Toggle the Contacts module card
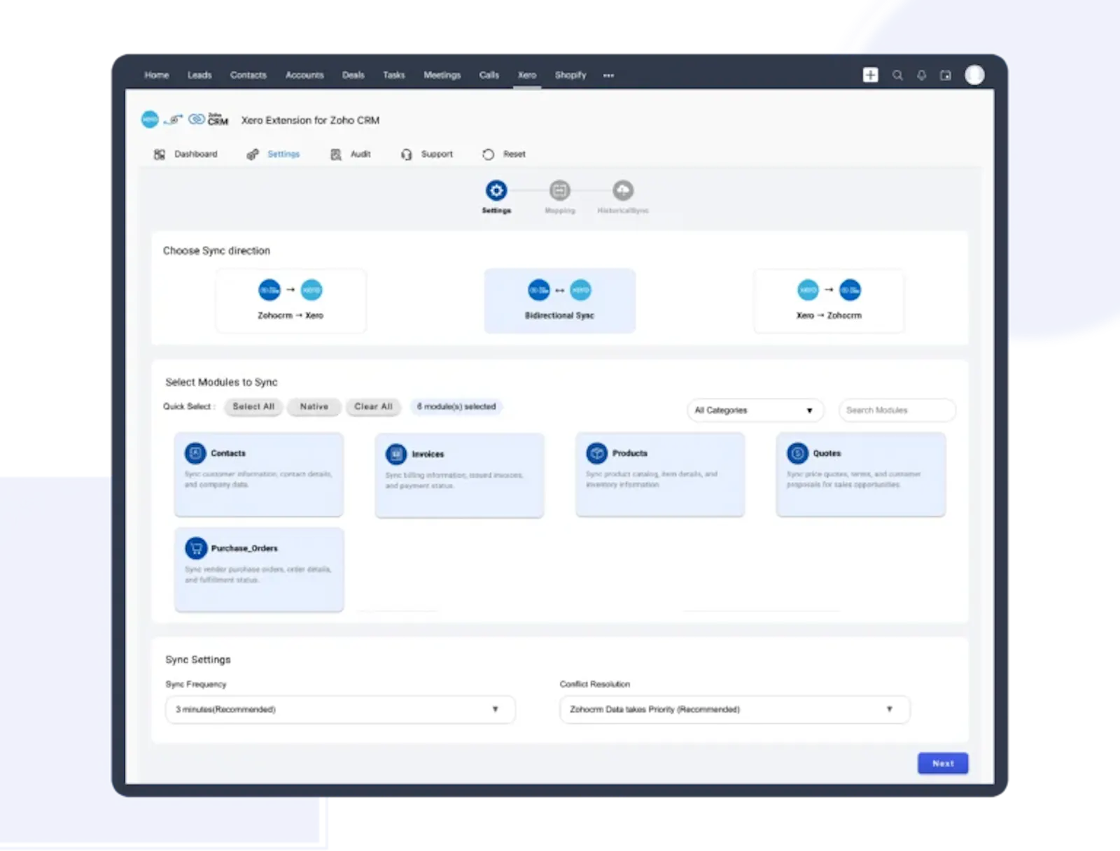Image resolution: width=1120 pixels, height=851 pixels. 259,474
